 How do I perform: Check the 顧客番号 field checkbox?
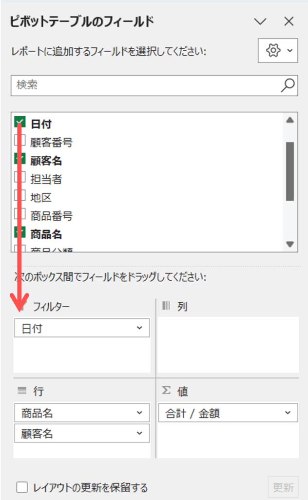tap(20, 142)
